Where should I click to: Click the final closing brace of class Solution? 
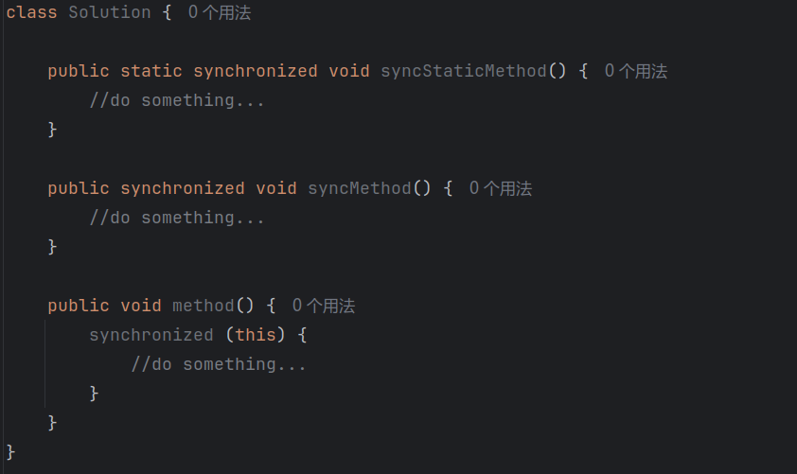click(11, 451)
